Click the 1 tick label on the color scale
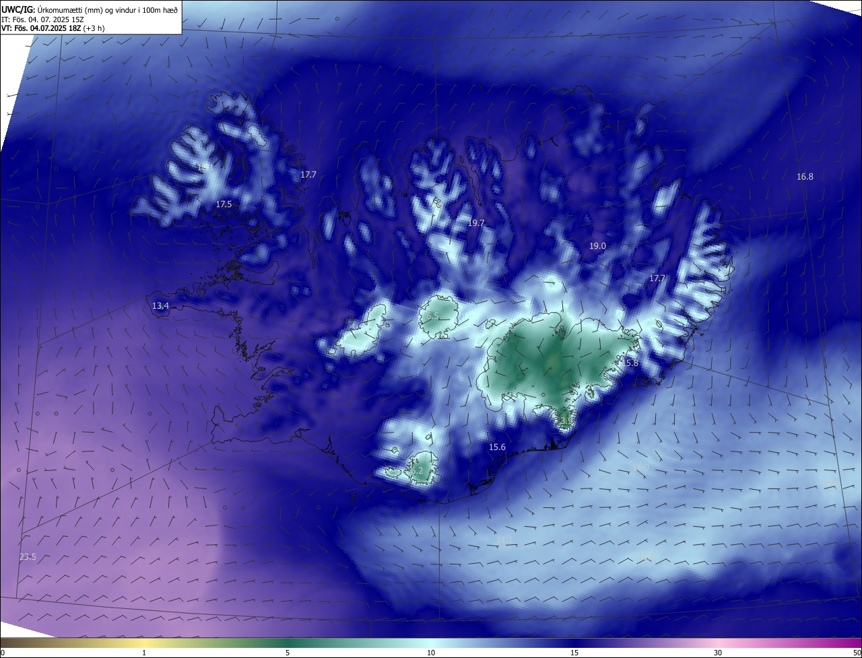 tap(144, 653)
